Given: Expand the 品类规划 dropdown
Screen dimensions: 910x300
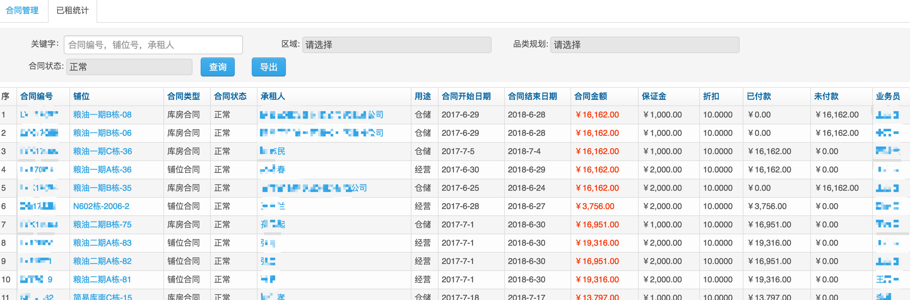Looking at the screenshot, I should [x=644, y=45].
